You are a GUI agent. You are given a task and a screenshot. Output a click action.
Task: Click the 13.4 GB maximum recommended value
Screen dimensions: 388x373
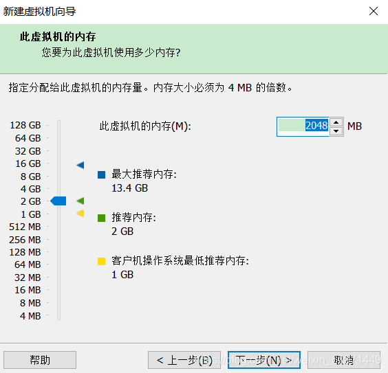pyautogui.click(x=129, y=188)
